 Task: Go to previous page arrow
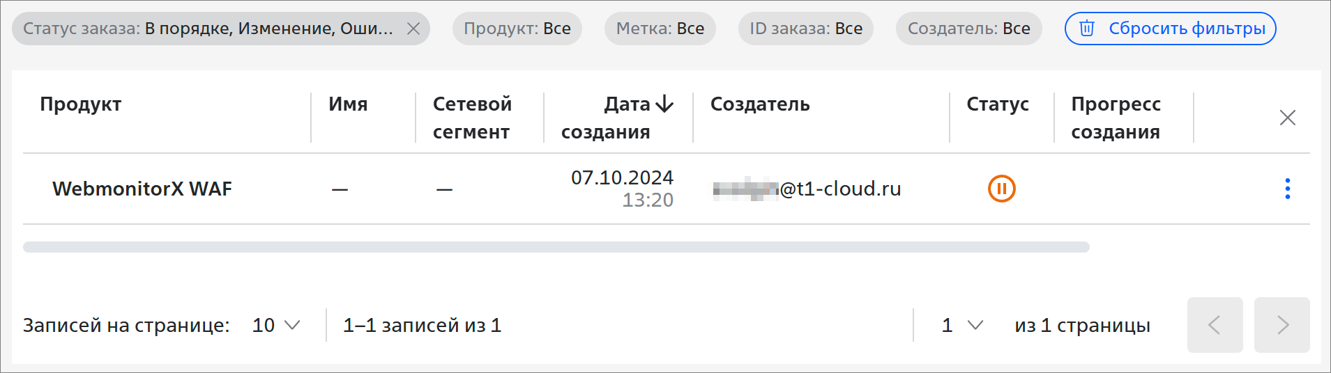coord(1215,325)
